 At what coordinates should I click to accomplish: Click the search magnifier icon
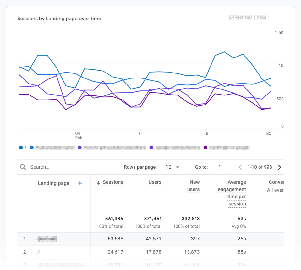23,167
